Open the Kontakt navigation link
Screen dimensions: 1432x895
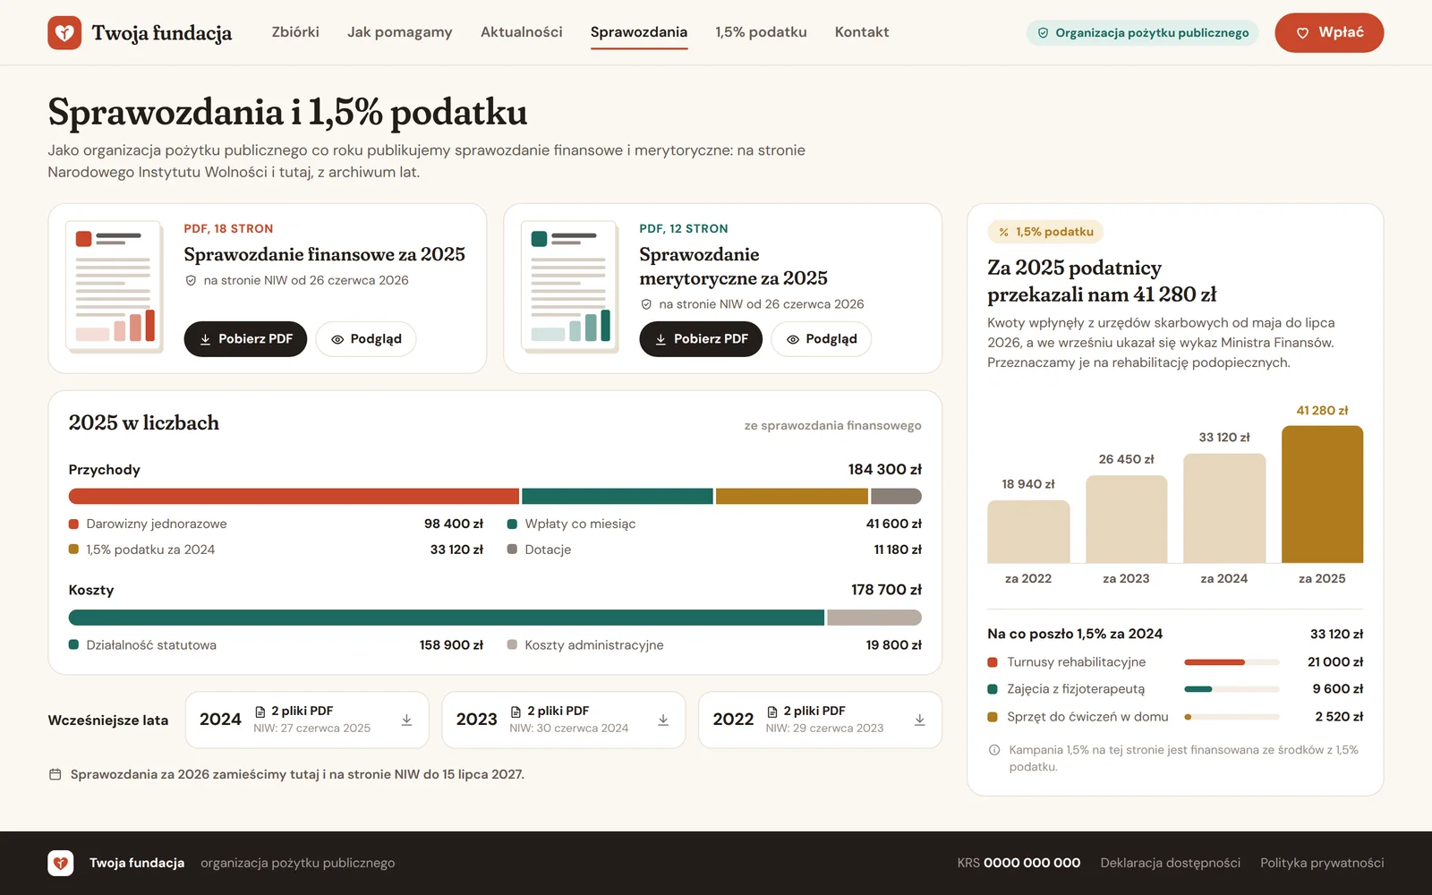[x=862, y=32]
